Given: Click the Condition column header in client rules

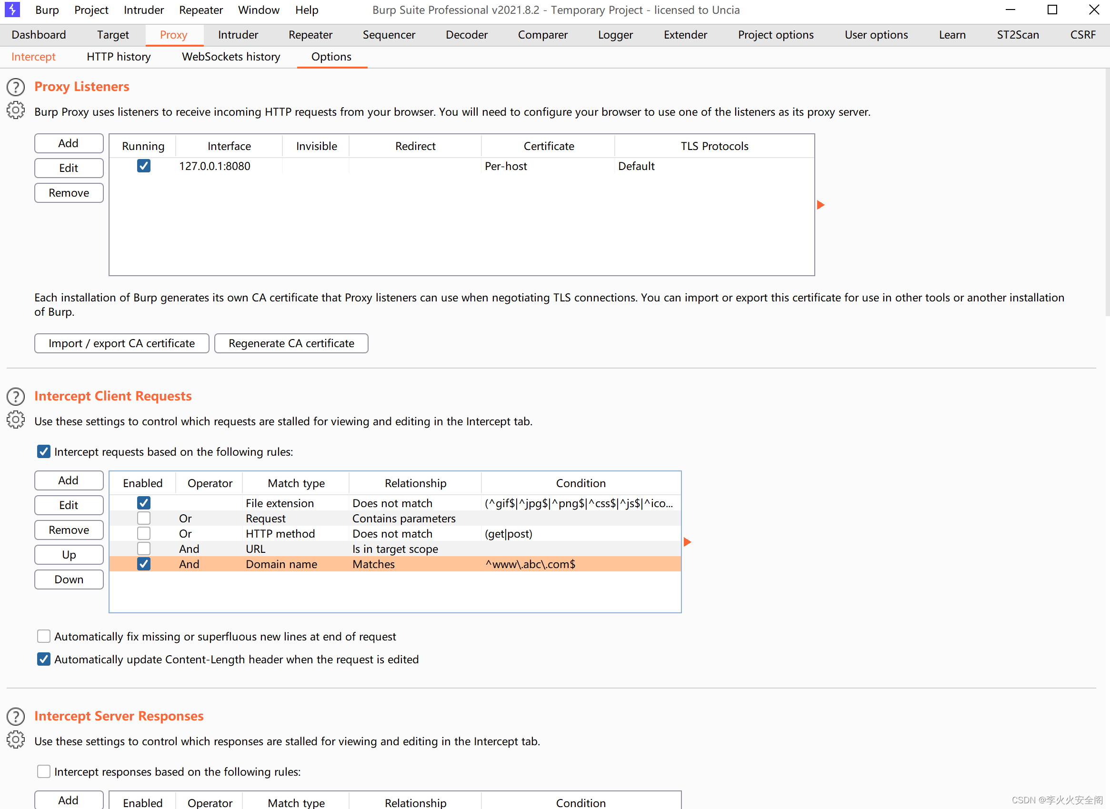Looking at the screenshot, I should pos(580,483).
